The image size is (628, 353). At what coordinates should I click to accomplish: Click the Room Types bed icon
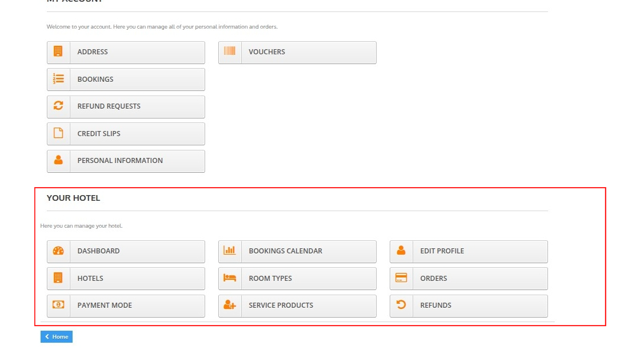pos(230,277)
